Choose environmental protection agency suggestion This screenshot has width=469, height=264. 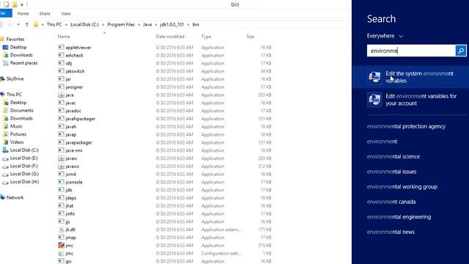tap(406, 126)
